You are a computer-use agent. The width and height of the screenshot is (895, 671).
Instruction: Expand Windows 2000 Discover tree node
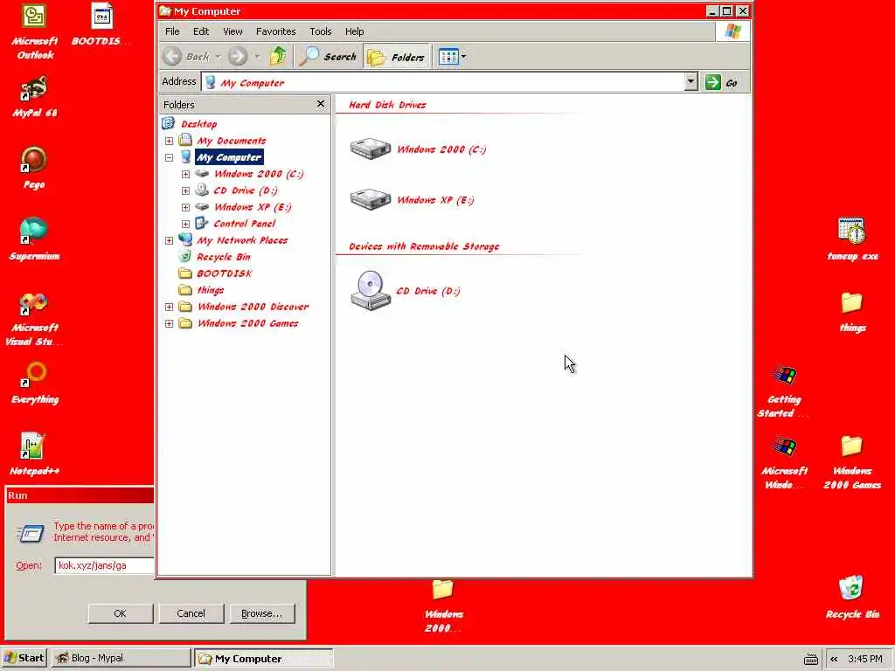[169, 307]
